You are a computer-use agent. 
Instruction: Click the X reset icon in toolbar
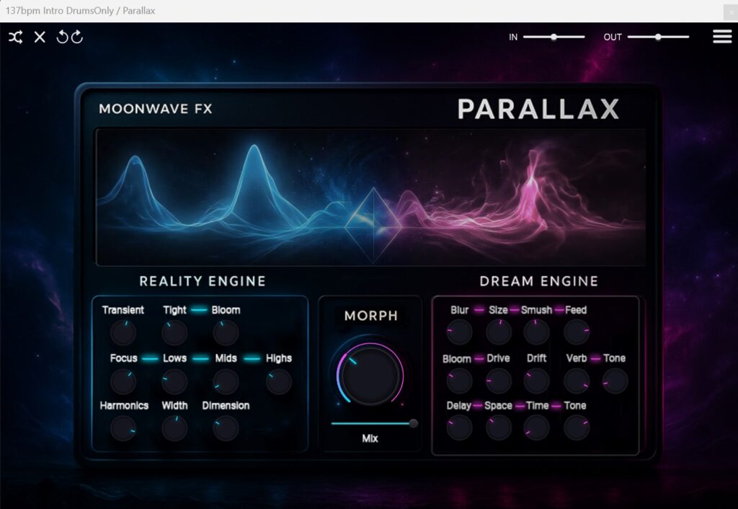40,37
